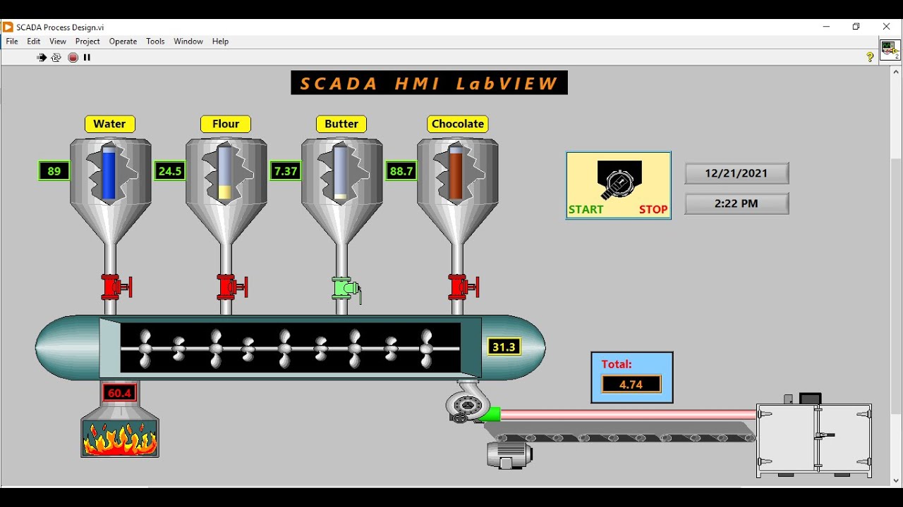Click the oven at the conveyor end
Screen dimensions: 903x507
point(814,441)
